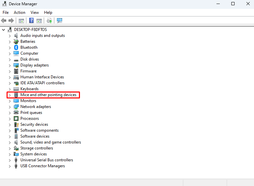Open the Action menu

(19, 13)
